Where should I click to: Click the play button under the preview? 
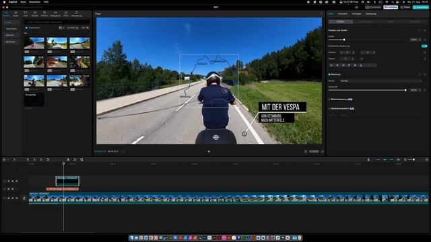click(x=209, y=151)
